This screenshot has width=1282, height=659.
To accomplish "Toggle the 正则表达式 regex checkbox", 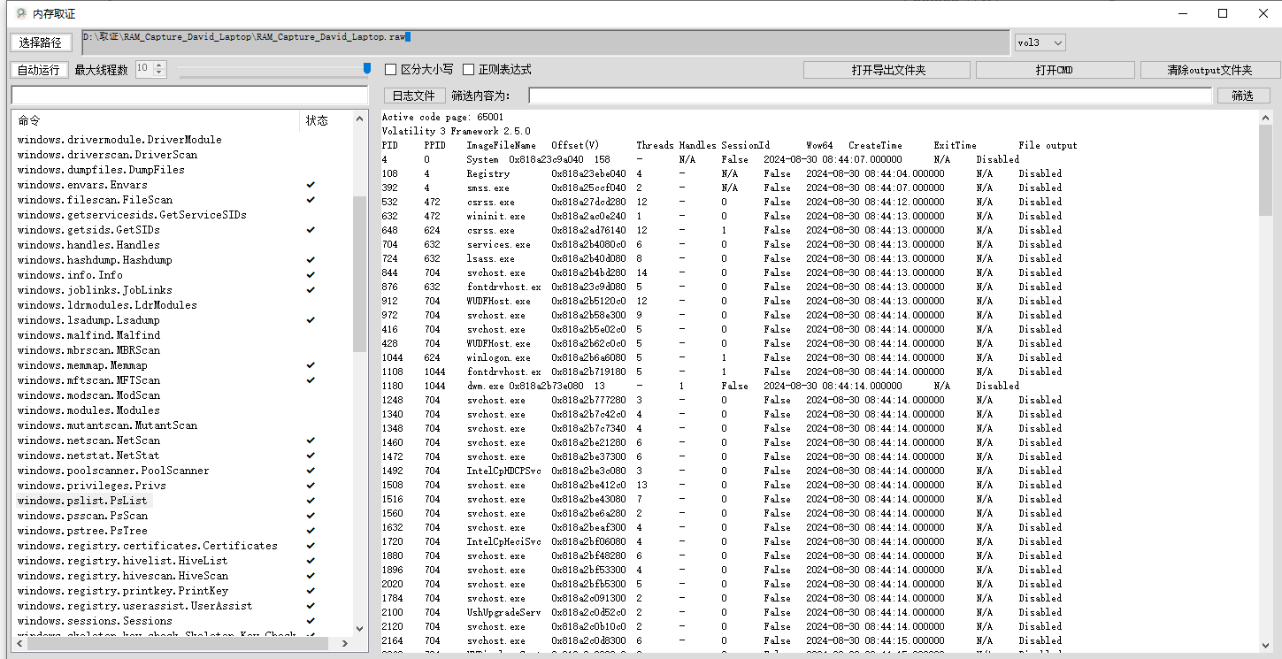I will [x=469, y=70].
